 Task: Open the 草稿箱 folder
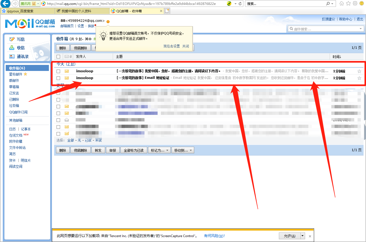coord(14,87)
